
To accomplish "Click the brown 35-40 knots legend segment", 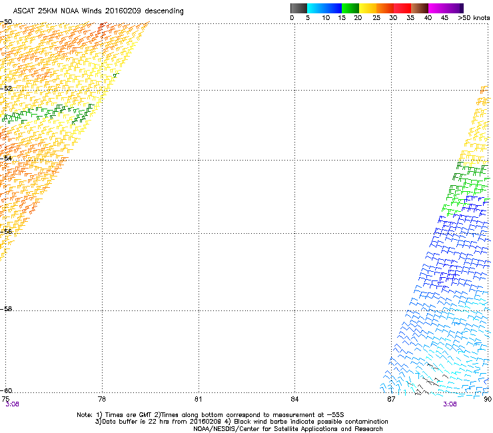I will point(420,8).
